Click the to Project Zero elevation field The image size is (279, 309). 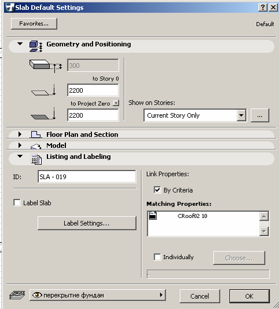click(x=93, y=115)
